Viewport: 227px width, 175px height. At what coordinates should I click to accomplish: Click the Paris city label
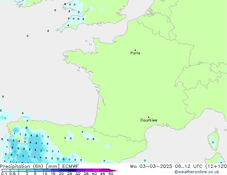[135, 53]
